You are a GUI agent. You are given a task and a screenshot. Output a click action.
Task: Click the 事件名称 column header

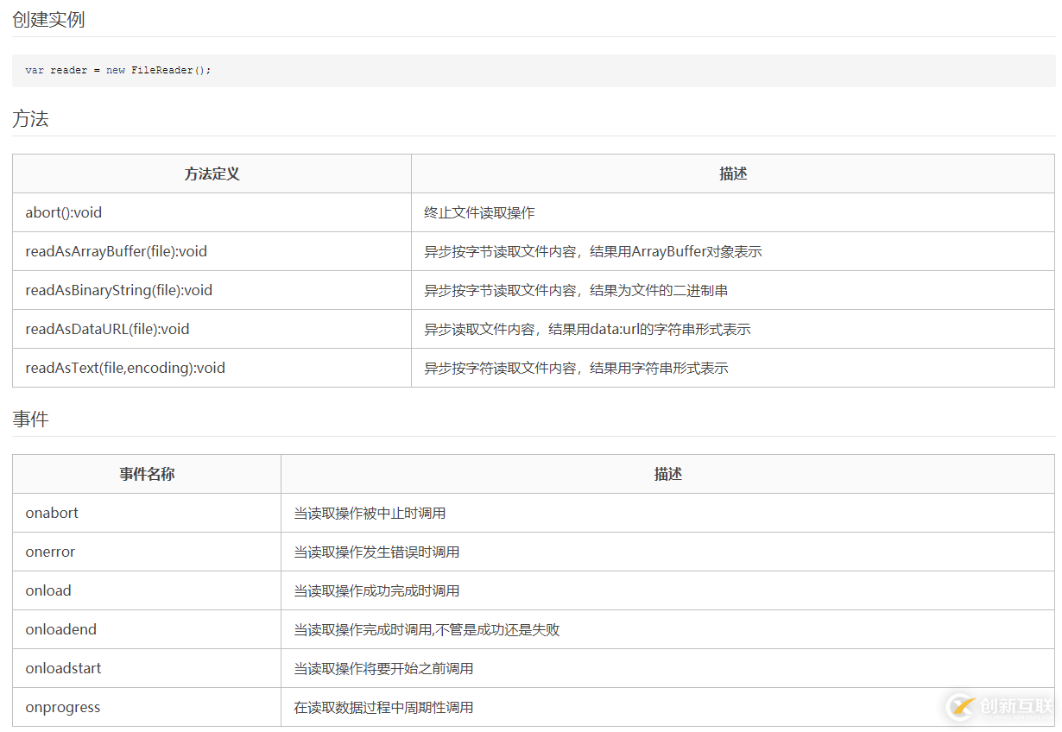click(x=145, y=473)
